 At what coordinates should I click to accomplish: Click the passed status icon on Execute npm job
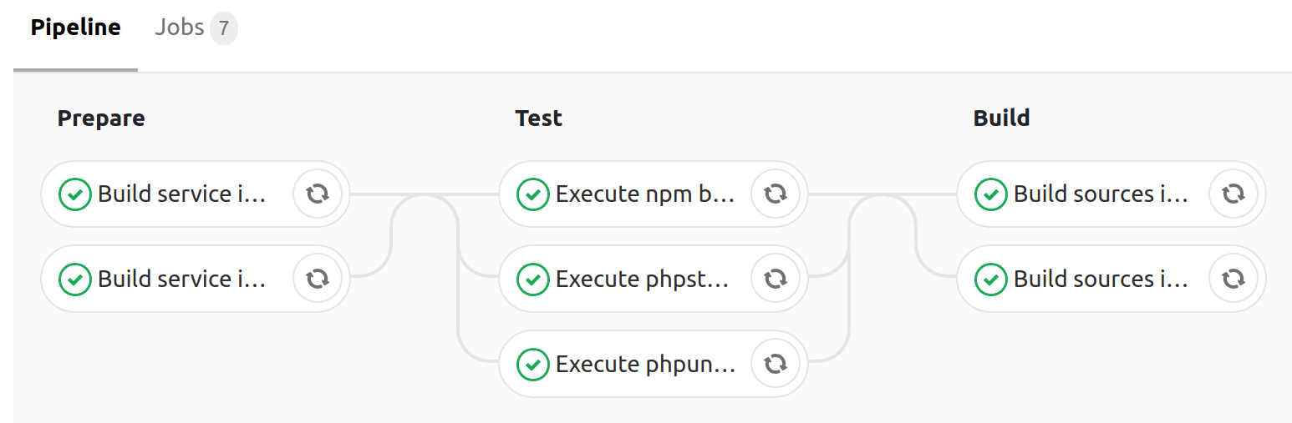pos(532,194)
